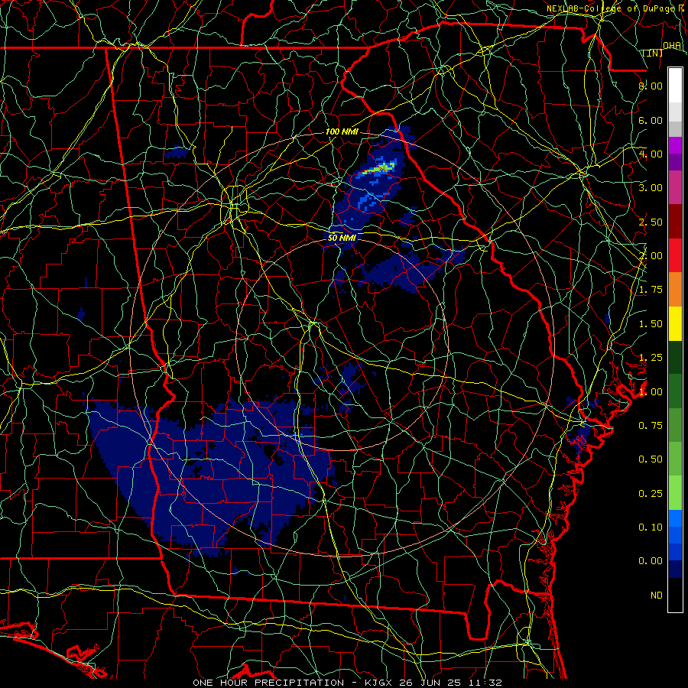Click the 0.10 legend value

tap(651, 527)
